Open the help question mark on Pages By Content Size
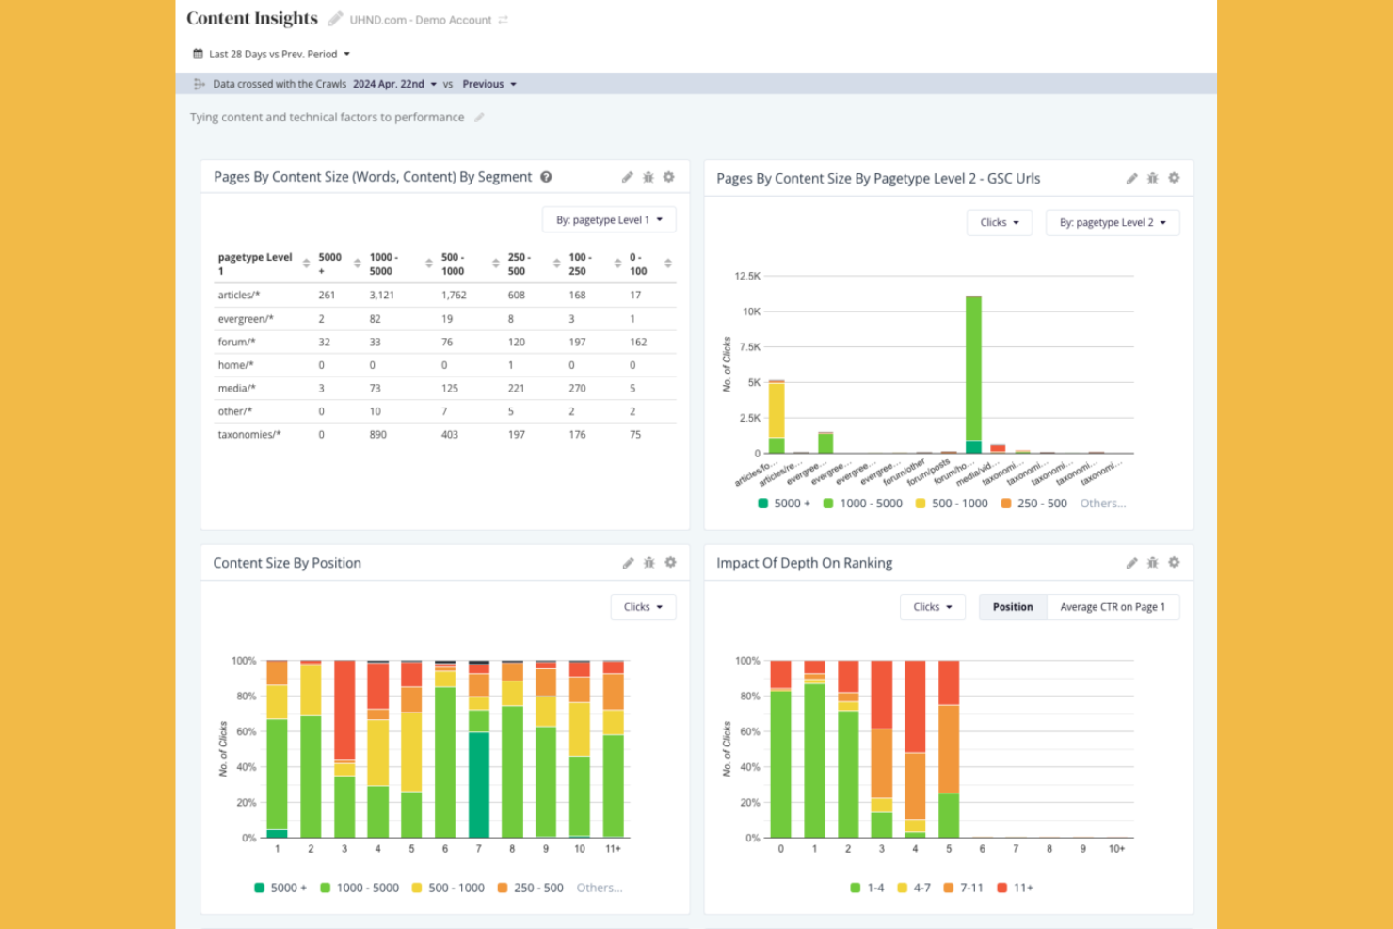The width and height of the screenshot is (1393, 929). pos(547,177)
